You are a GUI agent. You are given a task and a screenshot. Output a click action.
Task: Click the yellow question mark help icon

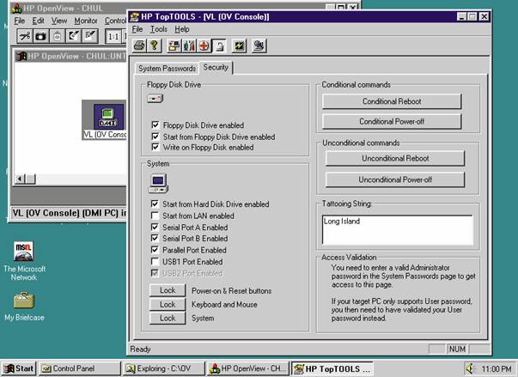tap(155, 46)
